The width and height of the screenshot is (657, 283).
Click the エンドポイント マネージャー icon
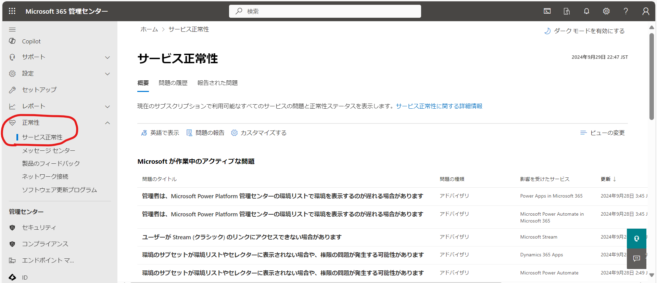(x=12, y=260)
